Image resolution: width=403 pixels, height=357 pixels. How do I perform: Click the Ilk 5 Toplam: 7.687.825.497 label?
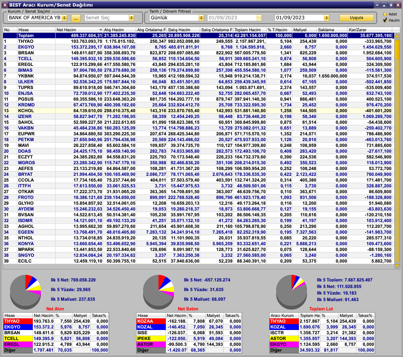tap(344, 280)
